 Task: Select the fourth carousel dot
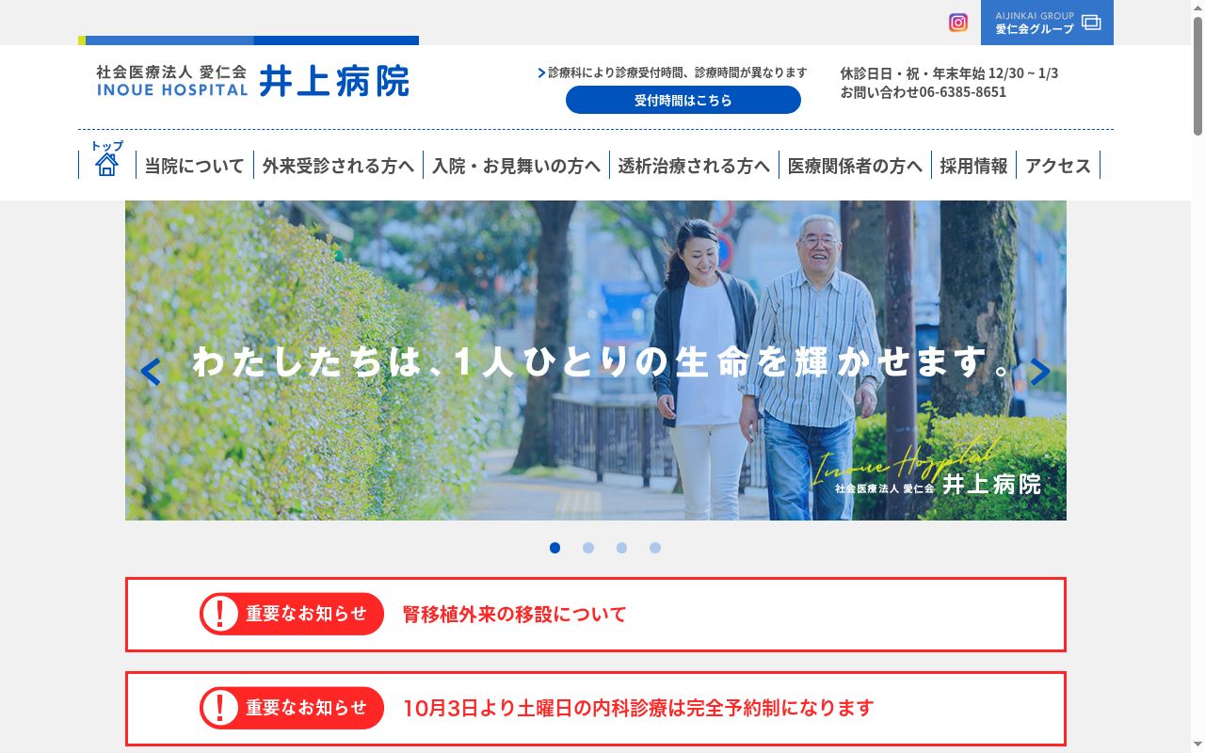pos(655,548)
